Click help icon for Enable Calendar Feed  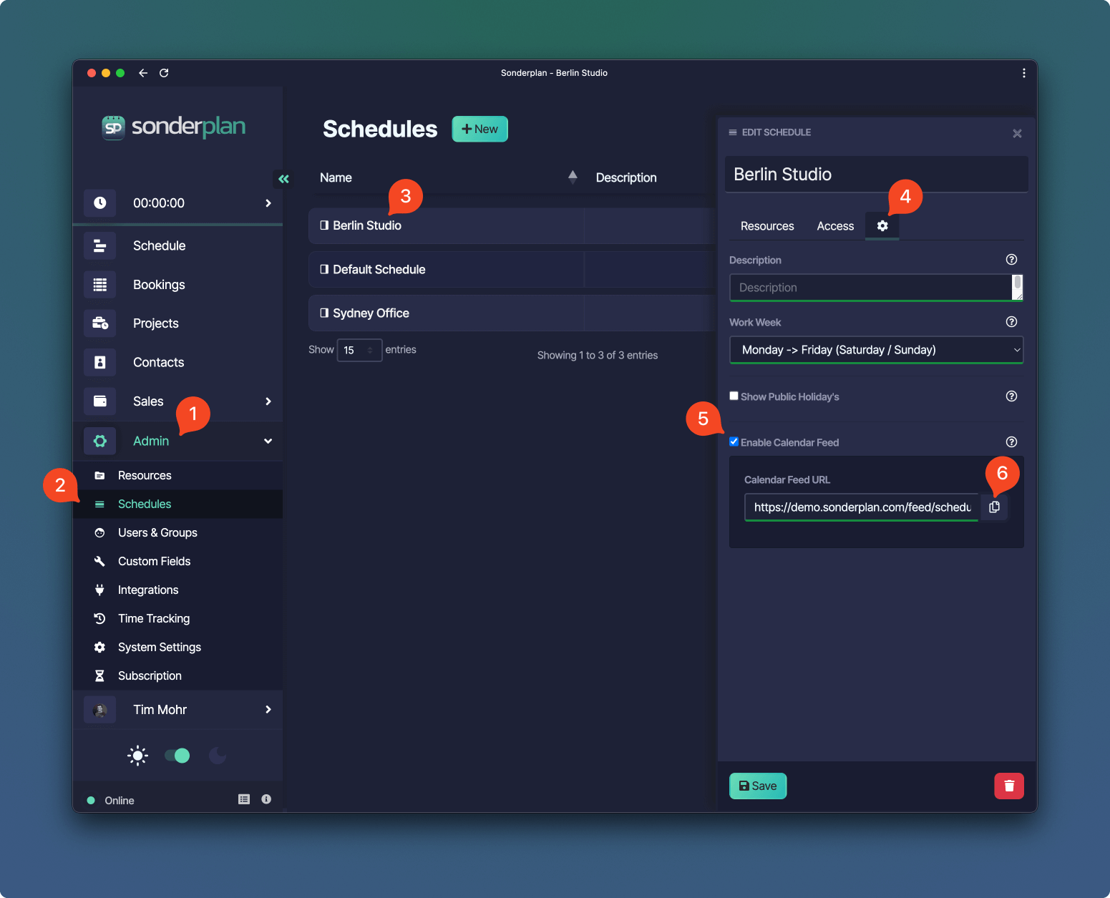pyautogui.click(x=1011, y=442)
